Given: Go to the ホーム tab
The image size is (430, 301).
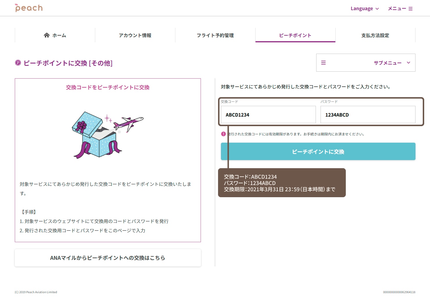Looking at the screenshot, I should pos(55,35).
